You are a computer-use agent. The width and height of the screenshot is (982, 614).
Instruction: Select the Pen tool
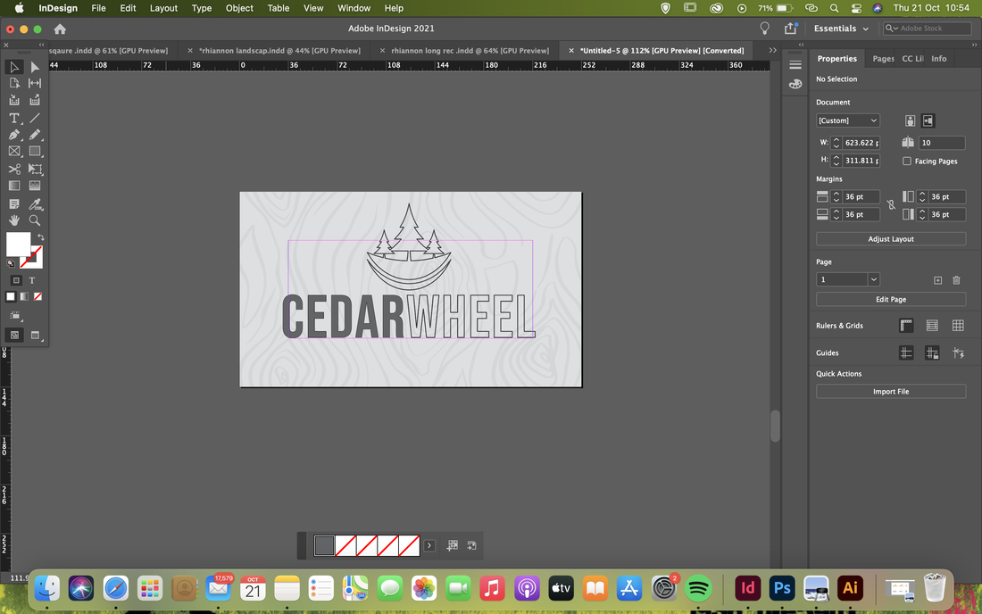[x=13, y=135]
